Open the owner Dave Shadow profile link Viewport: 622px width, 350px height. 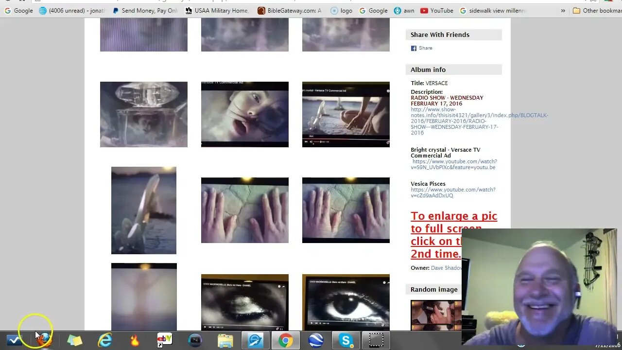point(446,268)
